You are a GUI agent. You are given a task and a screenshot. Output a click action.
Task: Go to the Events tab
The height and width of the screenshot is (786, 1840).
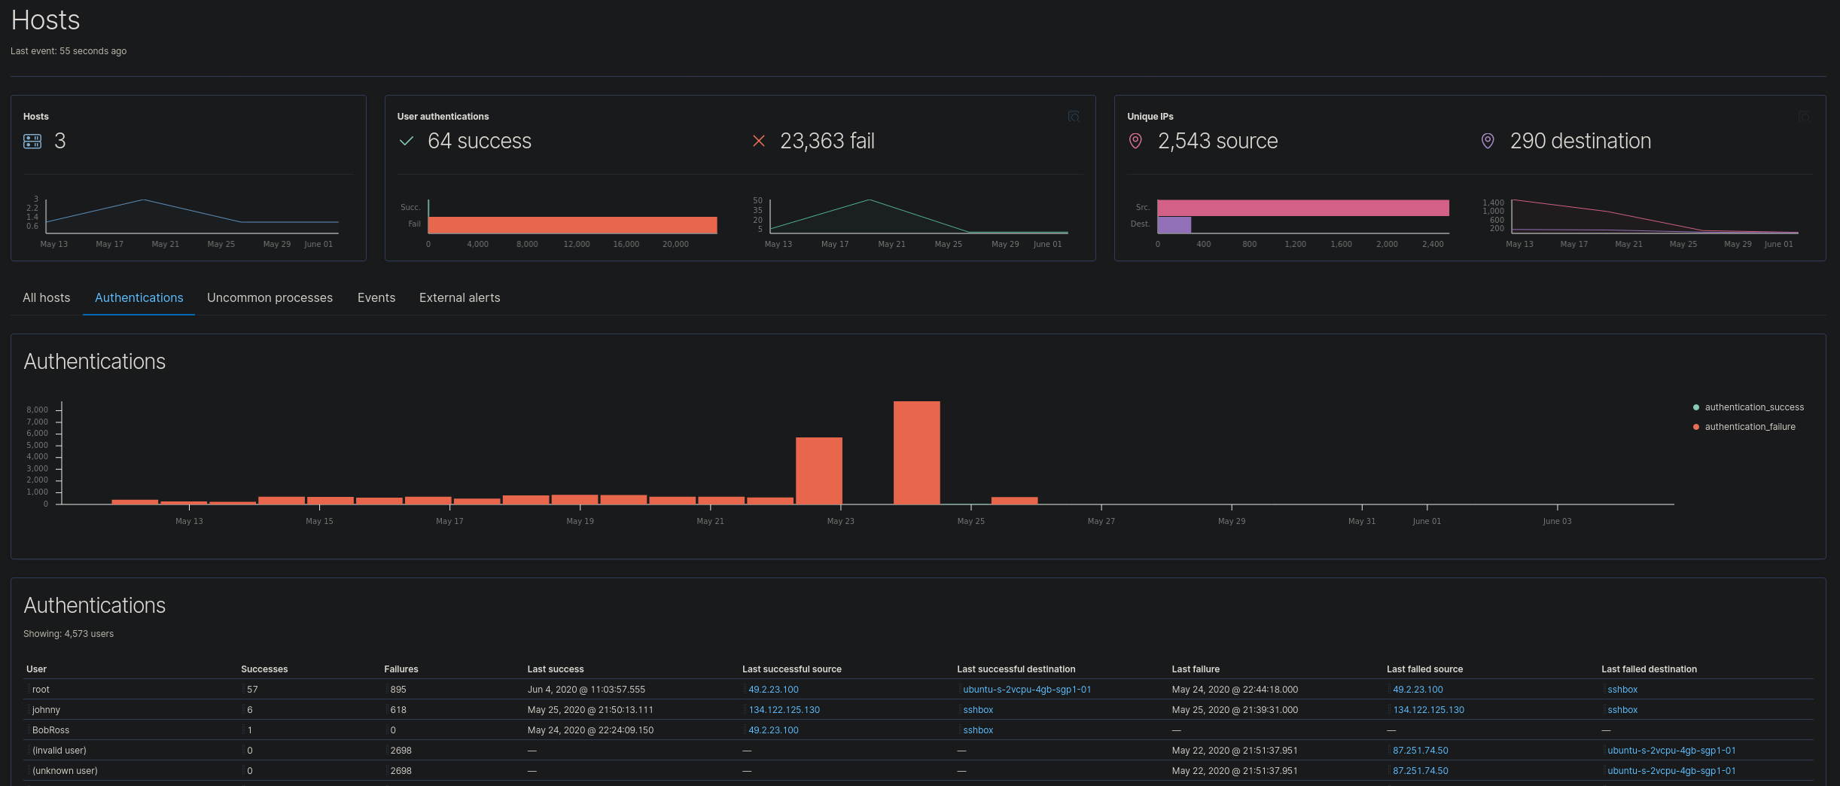(x=376, y=298)
